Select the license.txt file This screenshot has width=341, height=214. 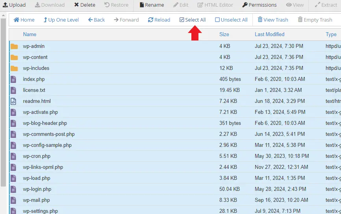coord(34,90)
